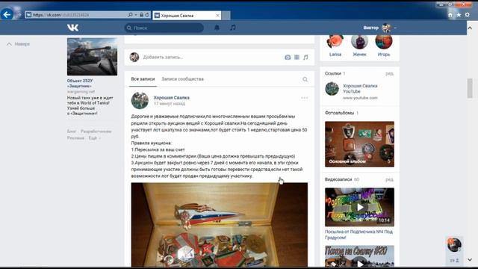The image size is (478, 269).
Task: Click the refresh icon in address bar
Action: point(147,15)
